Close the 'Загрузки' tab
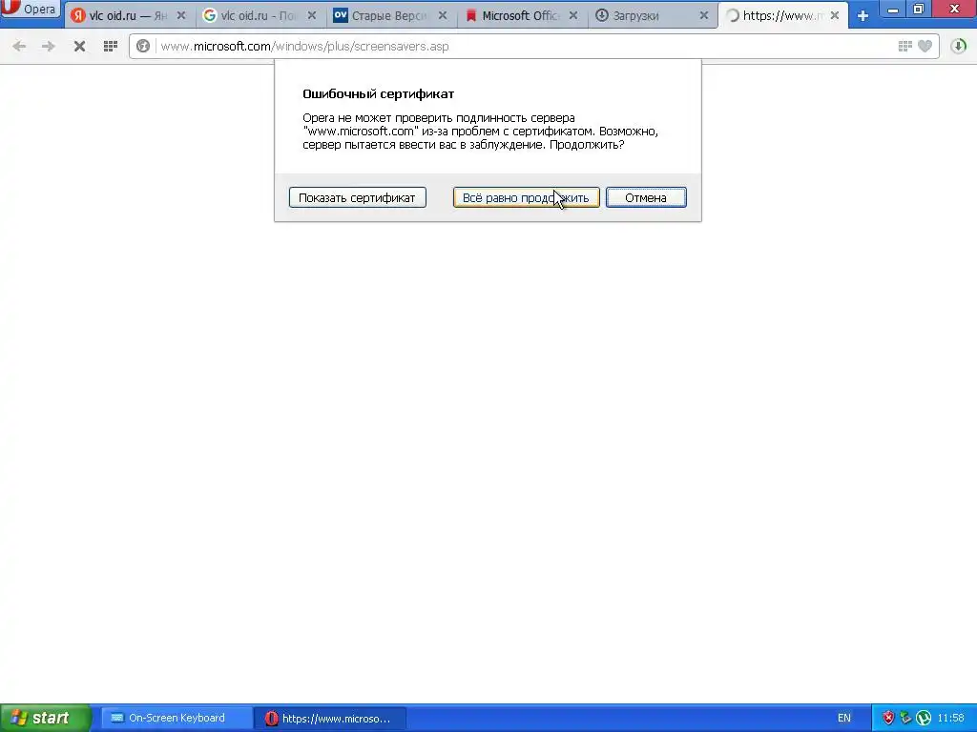This screenshot has height=732, width=977. pyautogui.click(x=704, y=15)
